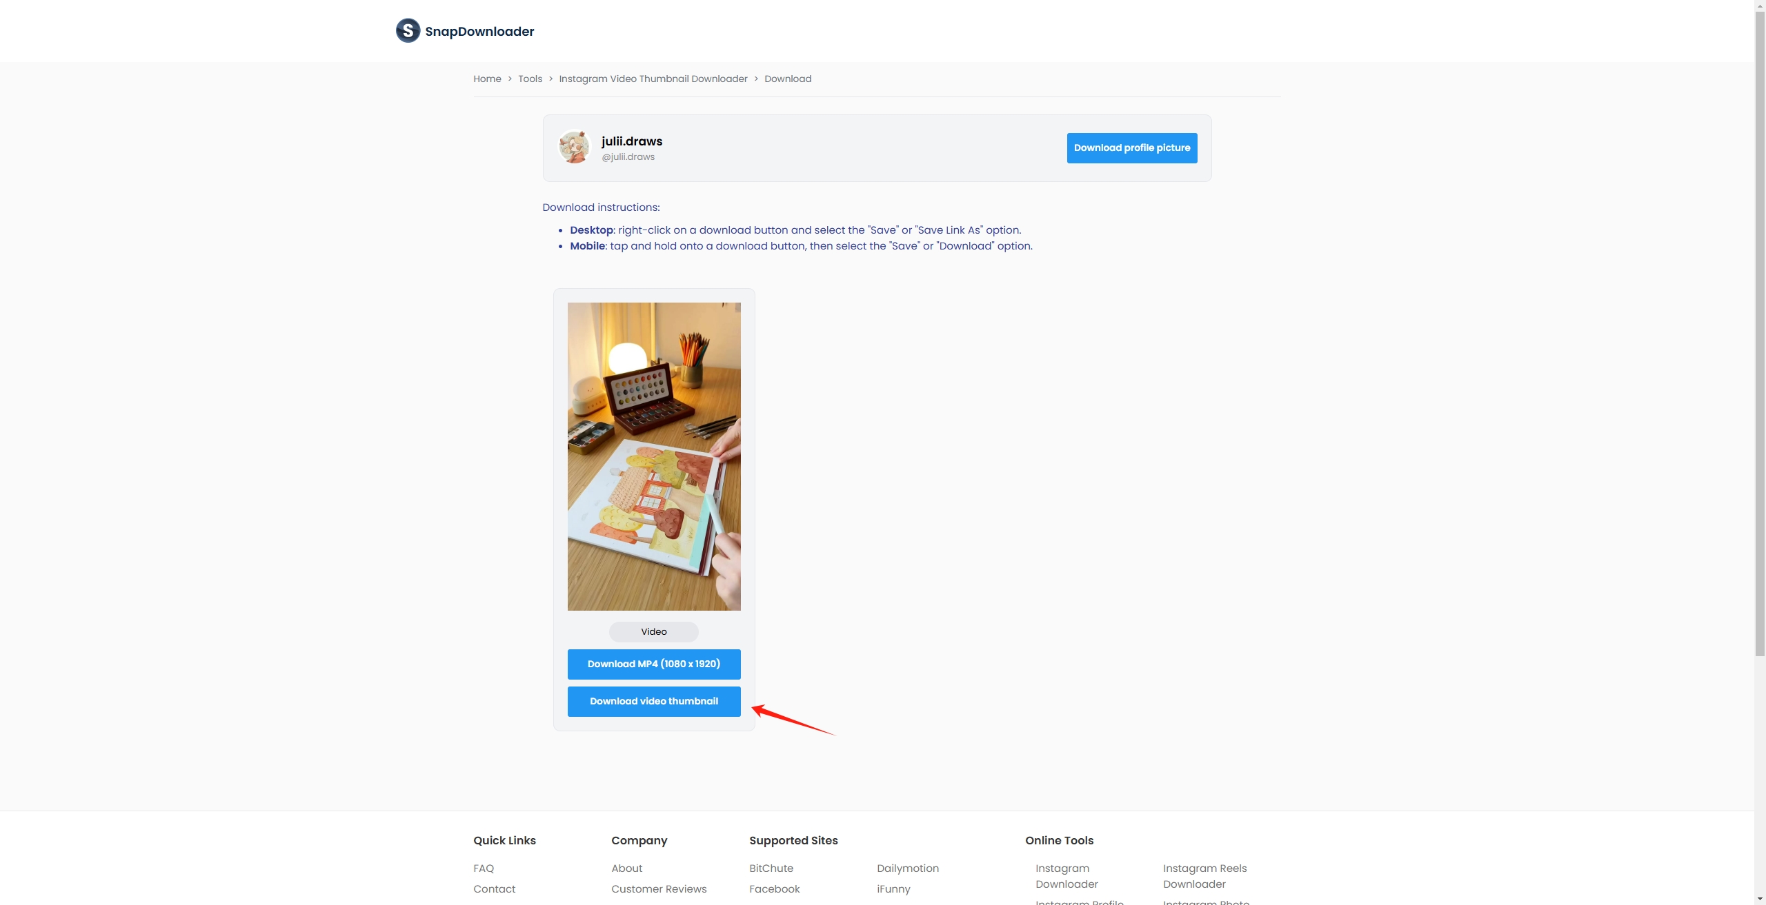Click julii.draws profile avatar
This screenshot has height=905, width=1766.
pyautogui.click(x=574, y=148)
